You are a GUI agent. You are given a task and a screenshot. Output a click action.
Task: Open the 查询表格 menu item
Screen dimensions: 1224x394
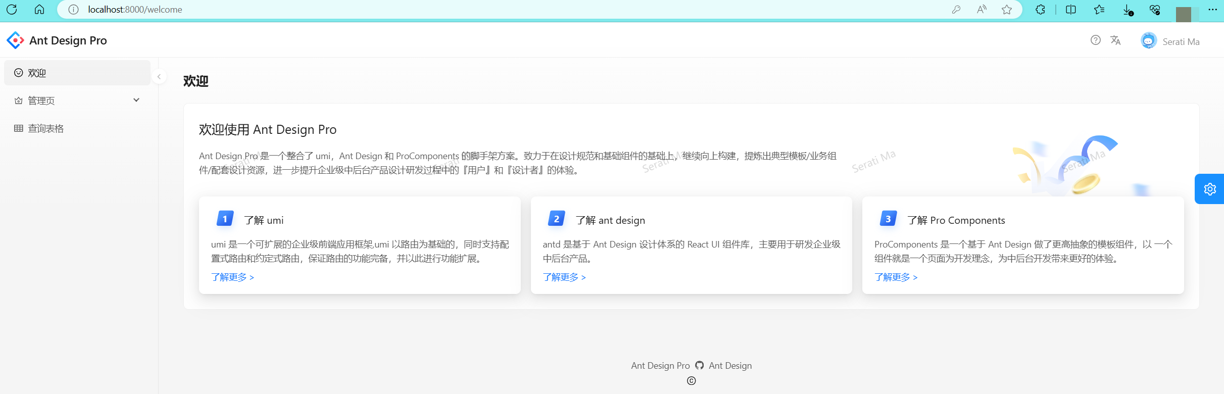77,128
